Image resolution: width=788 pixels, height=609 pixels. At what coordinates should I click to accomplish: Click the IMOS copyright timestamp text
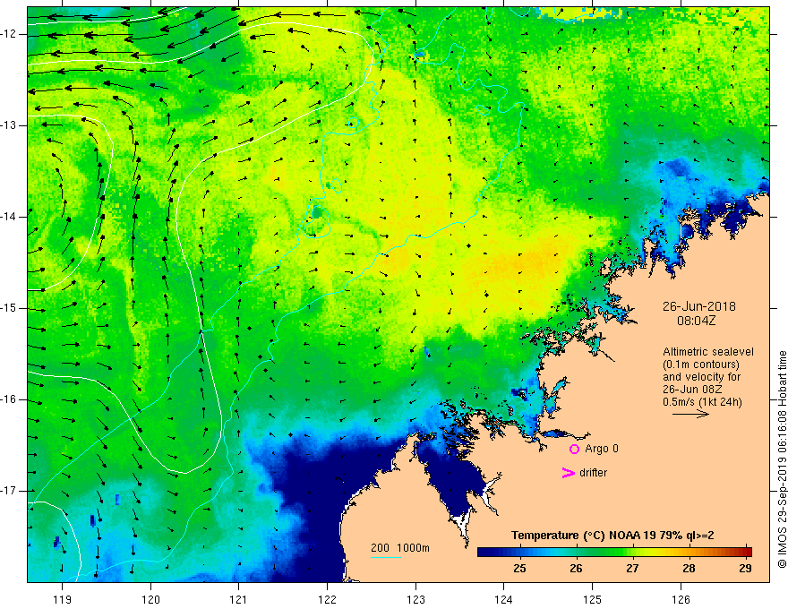pos(782,459)
